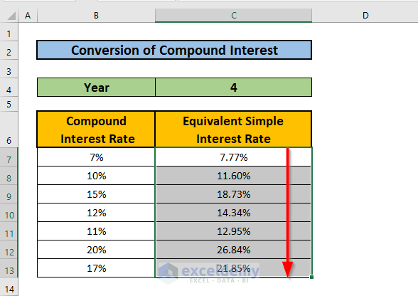Image resolution: width=418 pixels, height=296 pixels.
Task: Select row 6 header
Action: point(9,129)
